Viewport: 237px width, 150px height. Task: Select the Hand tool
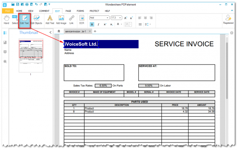(6, 20)
